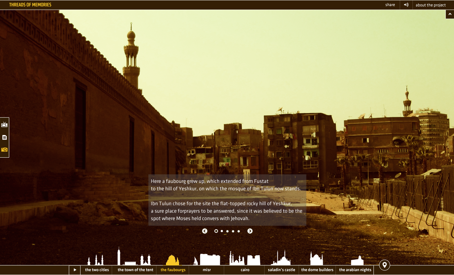Viewport: 454px width, 275px height.
Task: Go to the previous slide arrow
Action: tap(205, 231)
